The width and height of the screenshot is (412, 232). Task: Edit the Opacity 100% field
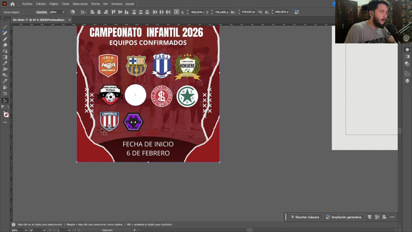[54, 12]
